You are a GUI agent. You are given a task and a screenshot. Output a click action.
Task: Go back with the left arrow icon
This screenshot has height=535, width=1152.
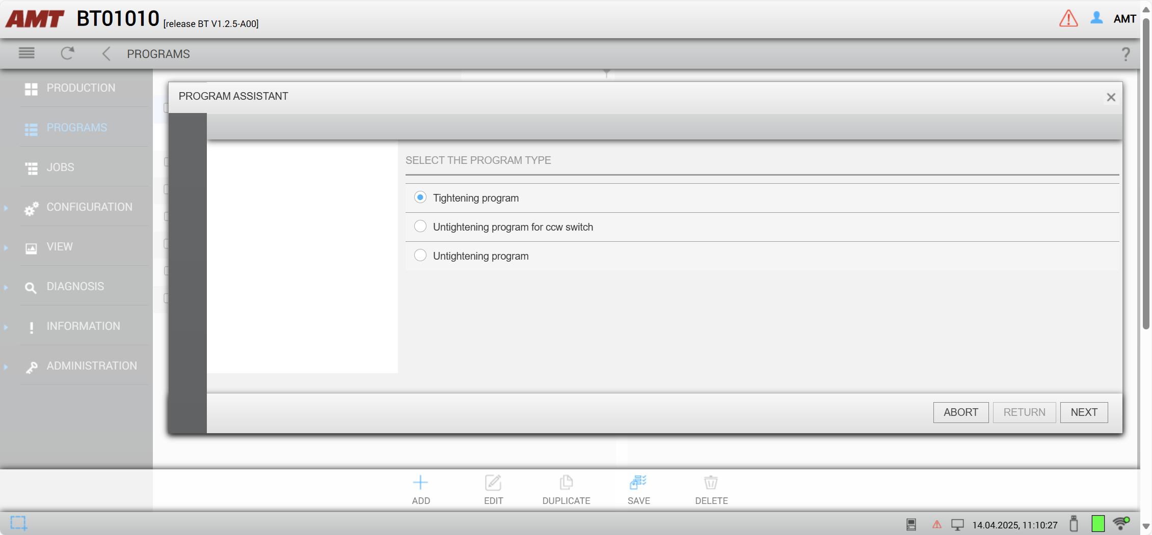(106, 53)
